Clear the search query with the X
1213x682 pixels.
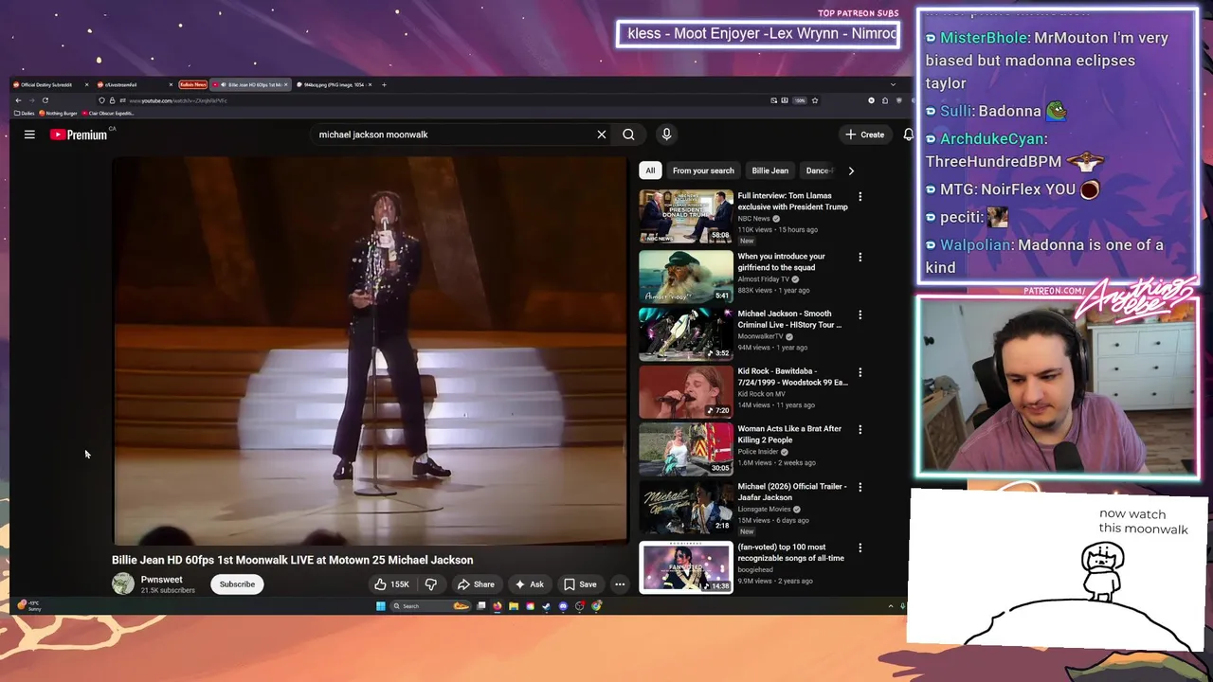601,135
